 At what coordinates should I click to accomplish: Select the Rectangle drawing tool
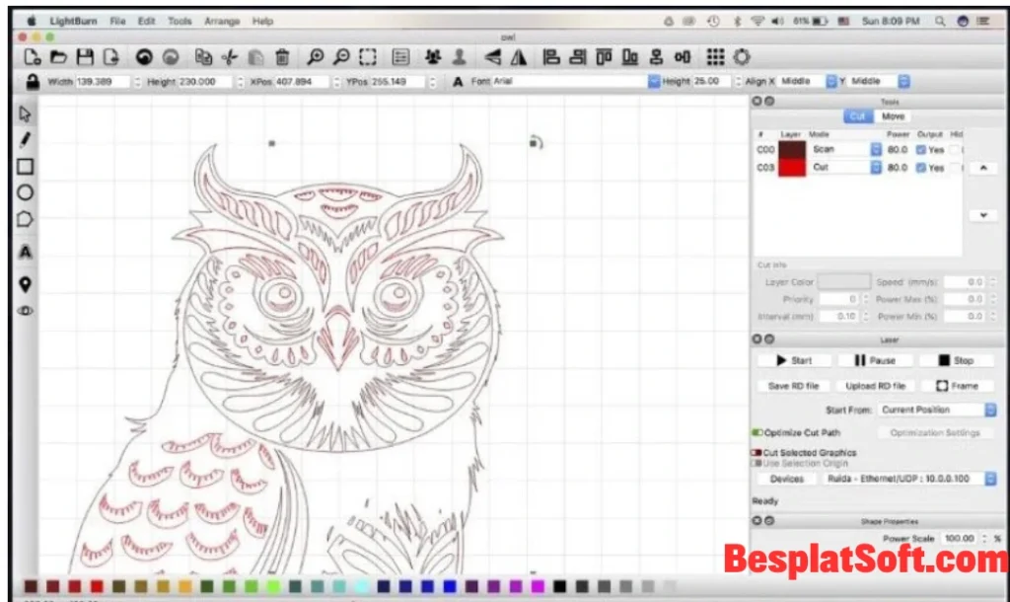pyautogui.click(x=26, y=168)
